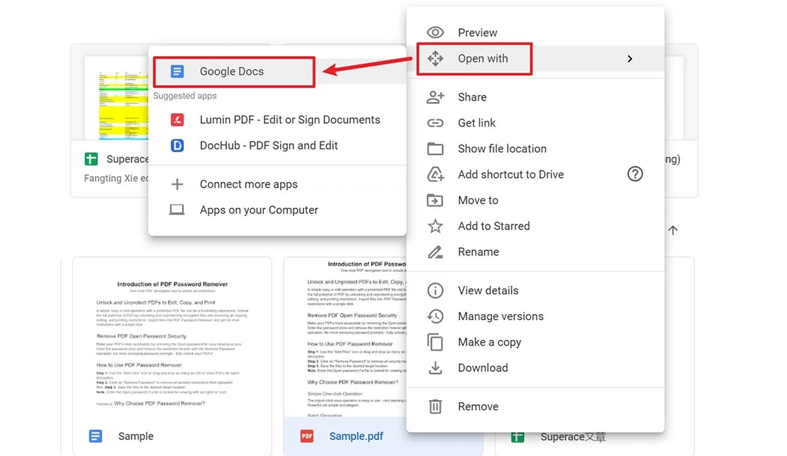Click the blue Docs icon beside Sample

96,436
